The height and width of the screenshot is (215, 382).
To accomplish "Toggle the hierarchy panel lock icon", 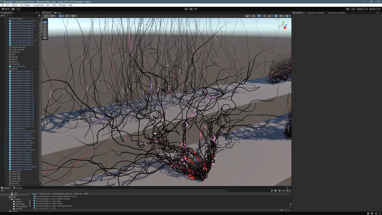I will [x=36, y=13].
